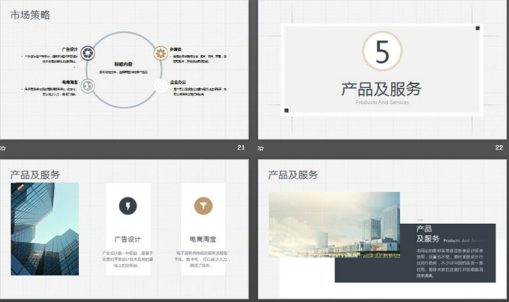This screenshot has height=302, width=509.
Task: Click the camera aperture icon next to 广告设计 on slide 21
Action: click(87, 53)
